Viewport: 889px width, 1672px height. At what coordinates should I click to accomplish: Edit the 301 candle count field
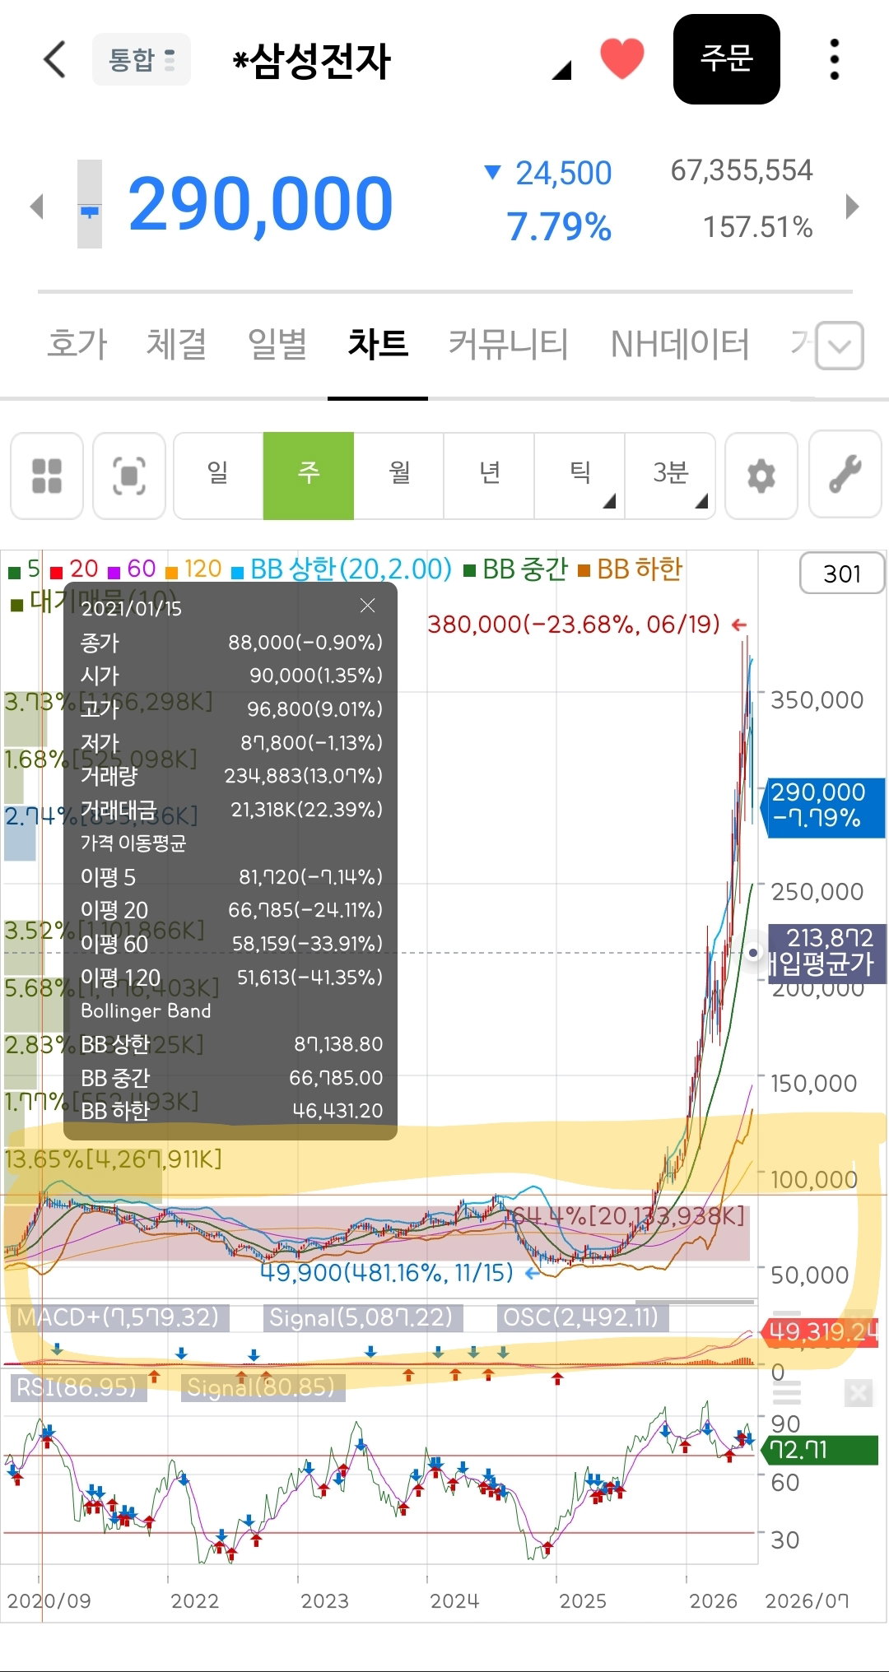click(842, 574)
